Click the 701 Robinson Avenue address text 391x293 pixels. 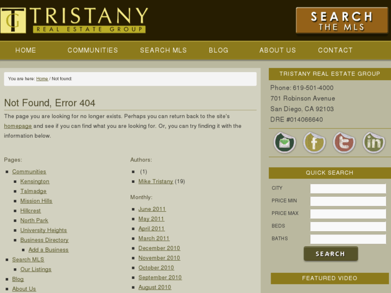[x=303, y=98]
